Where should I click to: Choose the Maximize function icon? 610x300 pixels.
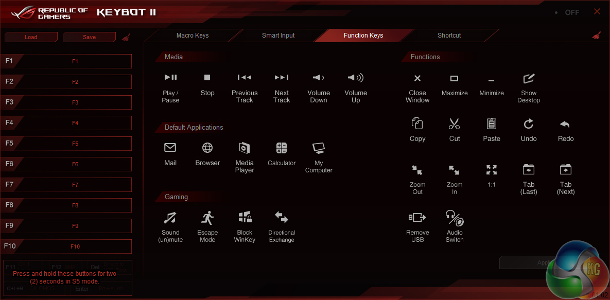(455, 78)
